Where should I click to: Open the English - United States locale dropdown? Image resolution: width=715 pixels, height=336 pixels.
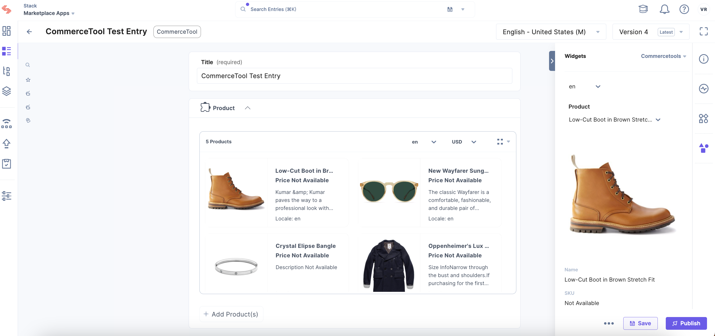click(551, 32)
